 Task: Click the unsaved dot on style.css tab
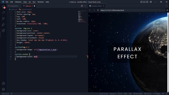[x=35, y=6]
